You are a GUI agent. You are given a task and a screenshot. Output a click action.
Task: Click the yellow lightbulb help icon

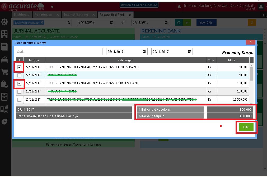[252, 22]
